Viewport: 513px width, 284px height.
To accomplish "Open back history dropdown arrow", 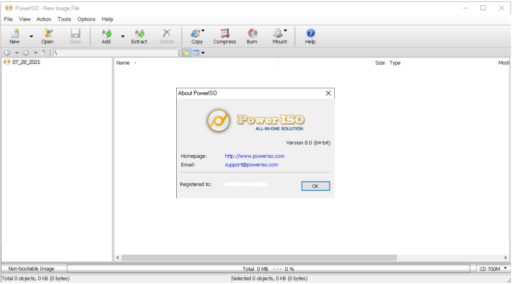I will pos(16,53).
